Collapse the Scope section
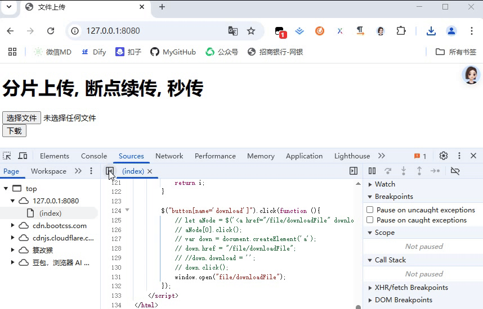 pyautogui.click(x=370, y=233)
